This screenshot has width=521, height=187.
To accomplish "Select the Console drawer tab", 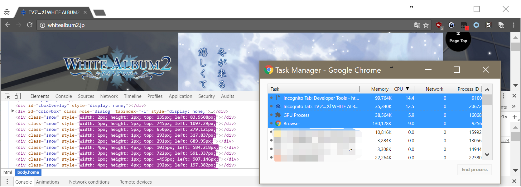I will click(x=24, y=182).
